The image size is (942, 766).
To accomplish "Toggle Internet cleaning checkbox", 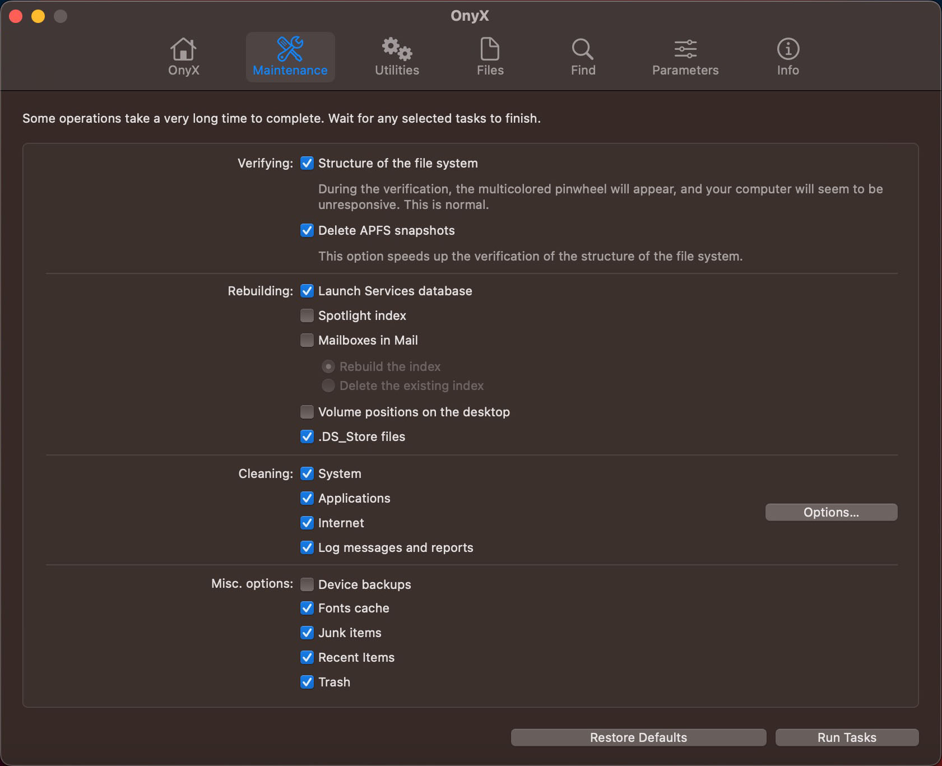I will [307, 523].
